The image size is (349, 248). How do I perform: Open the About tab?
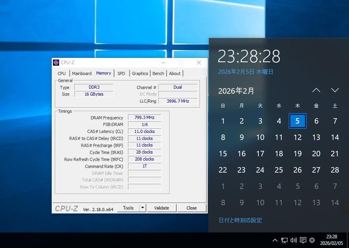click(175, 73)
